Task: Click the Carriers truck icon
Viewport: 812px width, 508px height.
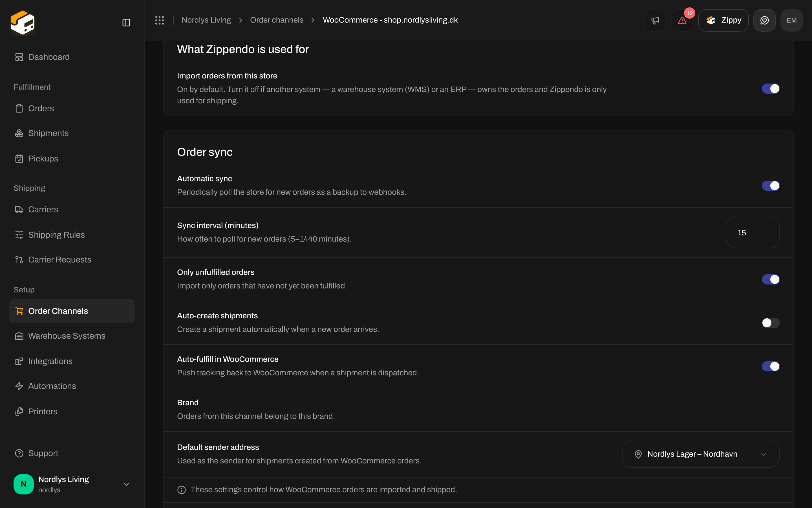Action: [19, 210]
